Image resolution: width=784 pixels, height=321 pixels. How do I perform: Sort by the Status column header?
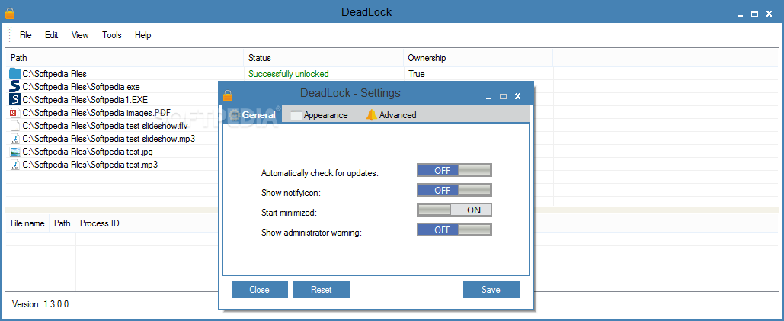click(324, 58)
